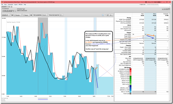Click the Min to -$1,000 light blue swatch
Screen dimensions: 173x104
[x=131, y=92]
